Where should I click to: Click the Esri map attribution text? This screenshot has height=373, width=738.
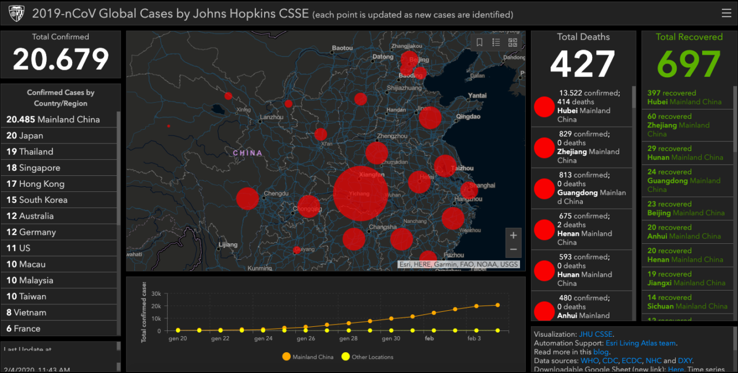458,265
